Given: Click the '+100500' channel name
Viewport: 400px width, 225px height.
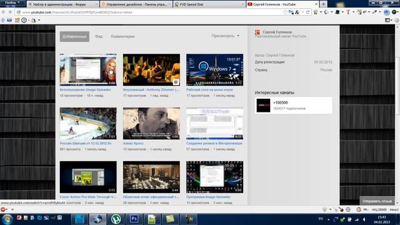Looking at the screenshot, I should [x=281, y=102].
